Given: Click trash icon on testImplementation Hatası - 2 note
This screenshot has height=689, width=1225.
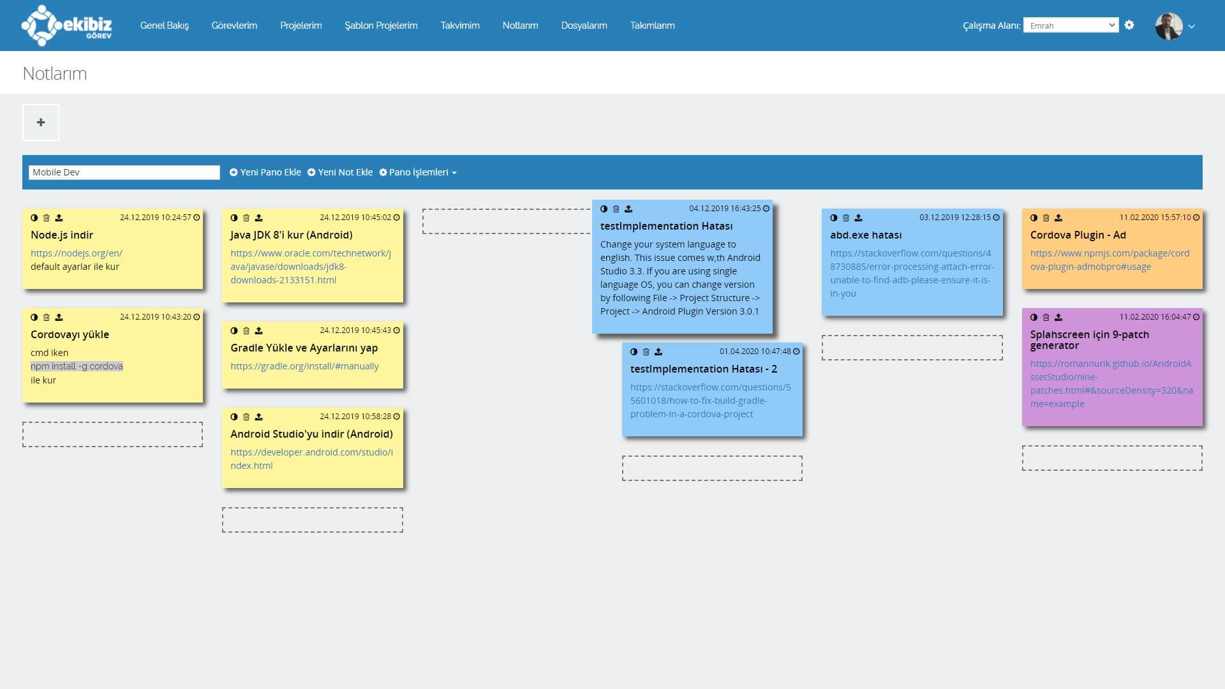Looking at the screenshot, I should tap(646, 352).
